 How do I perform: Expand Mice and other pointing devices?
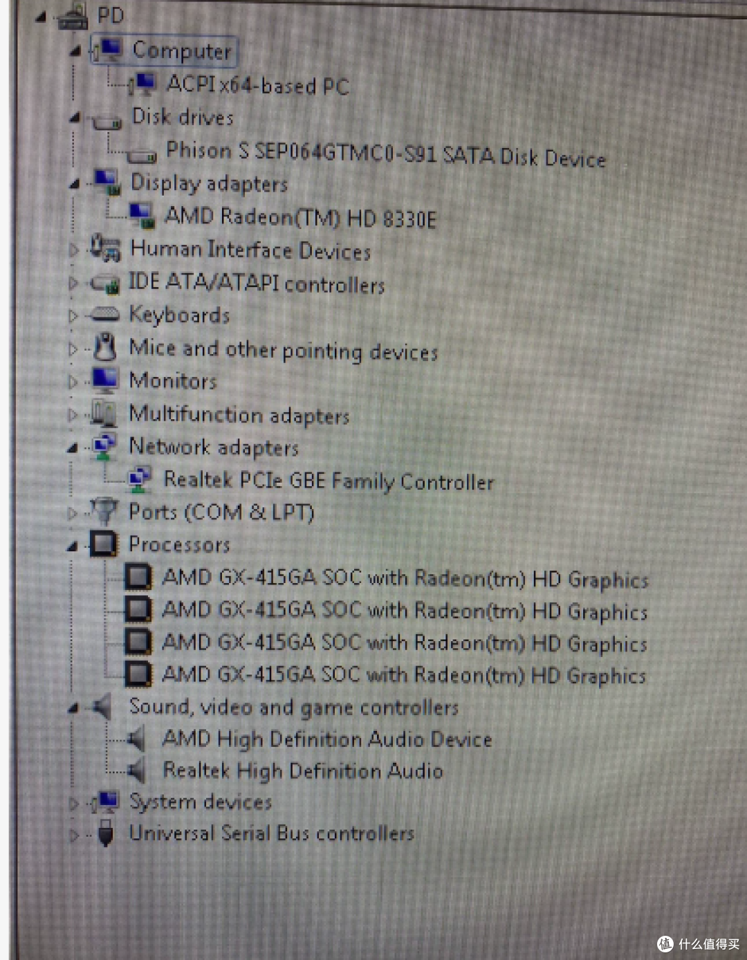pos(73,349)
